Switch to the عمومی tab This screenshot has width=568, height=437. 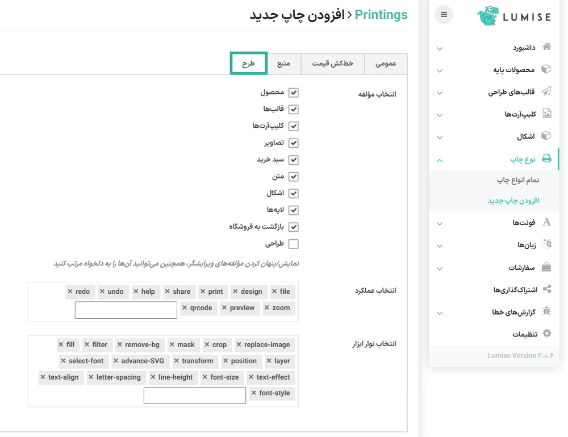[x=386, y=64]
